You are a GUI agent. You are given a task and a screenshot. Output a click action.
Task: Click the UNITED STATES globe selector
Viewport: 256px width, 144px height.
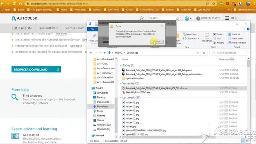tap(208, 18)
